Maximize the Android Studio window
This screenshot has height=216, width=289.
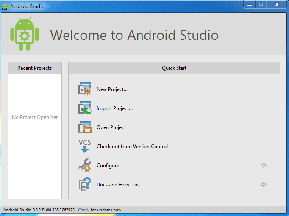tap(261, 5)
